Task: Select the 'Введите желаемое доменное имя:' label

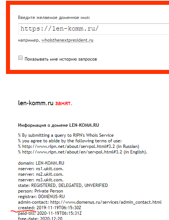Action: [54, 17]
